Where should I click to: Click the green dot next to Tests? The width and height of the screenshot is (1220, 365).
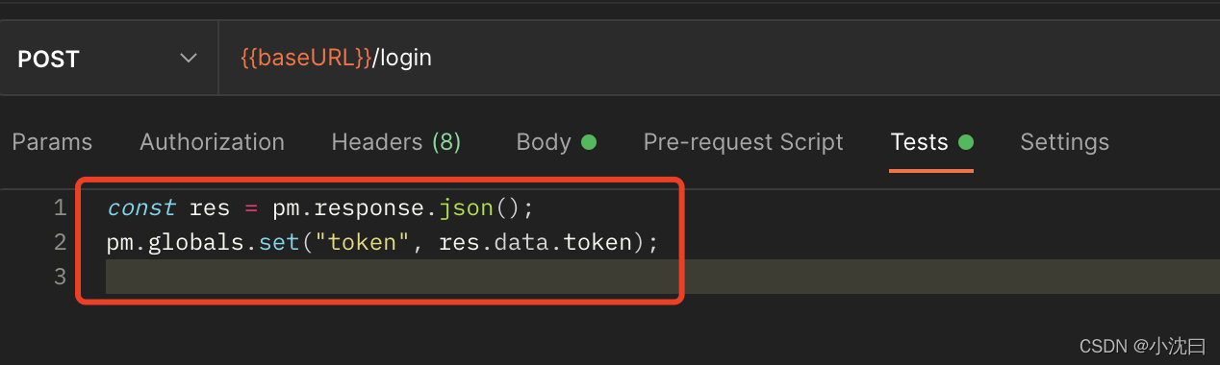(966, 142)
